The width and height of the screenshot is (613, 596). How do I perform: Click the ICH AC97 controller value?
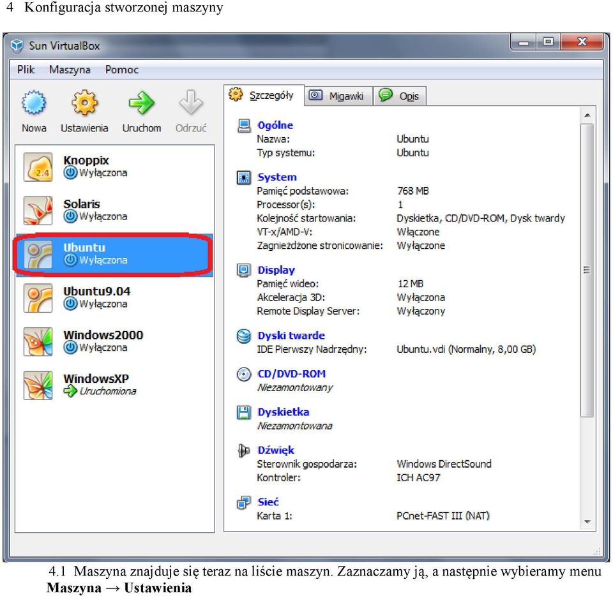(x=418, y=478)
